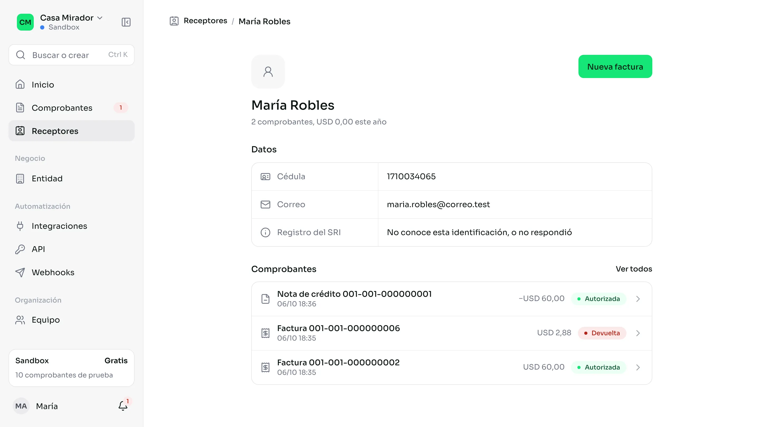
Task: Click receipt icon of Factura 000000002
Action: (265, 367)
